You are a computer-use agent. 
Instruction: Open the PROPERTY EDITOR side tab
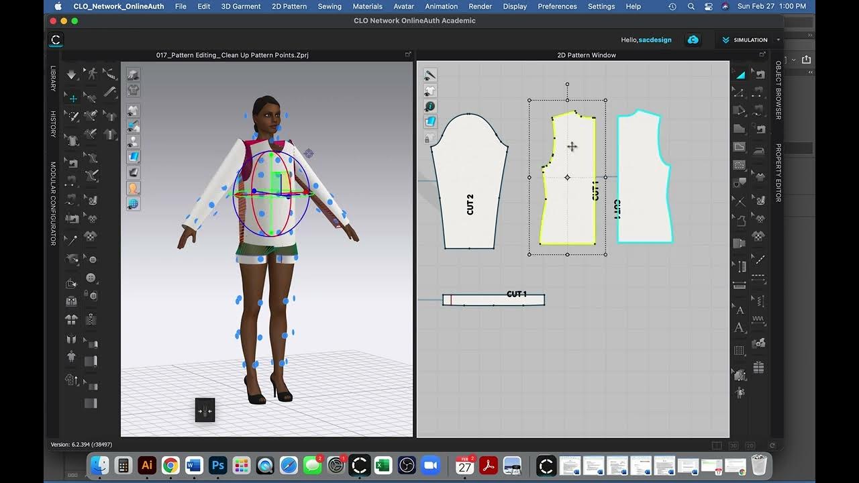[778, 173]
